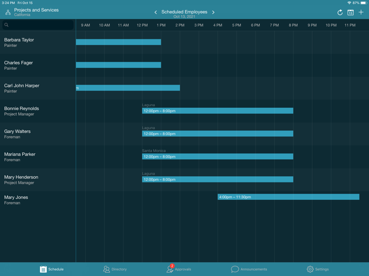Open the Settings tab
Viewport: 369px width, 276px height.
coord(317,269)
